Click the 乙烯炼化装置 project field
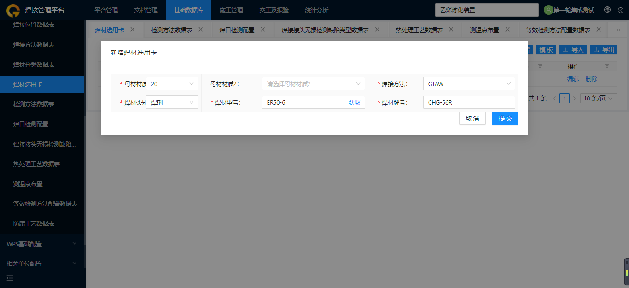The height and width of the screenshot is (288, 629). tap(487, 10)
